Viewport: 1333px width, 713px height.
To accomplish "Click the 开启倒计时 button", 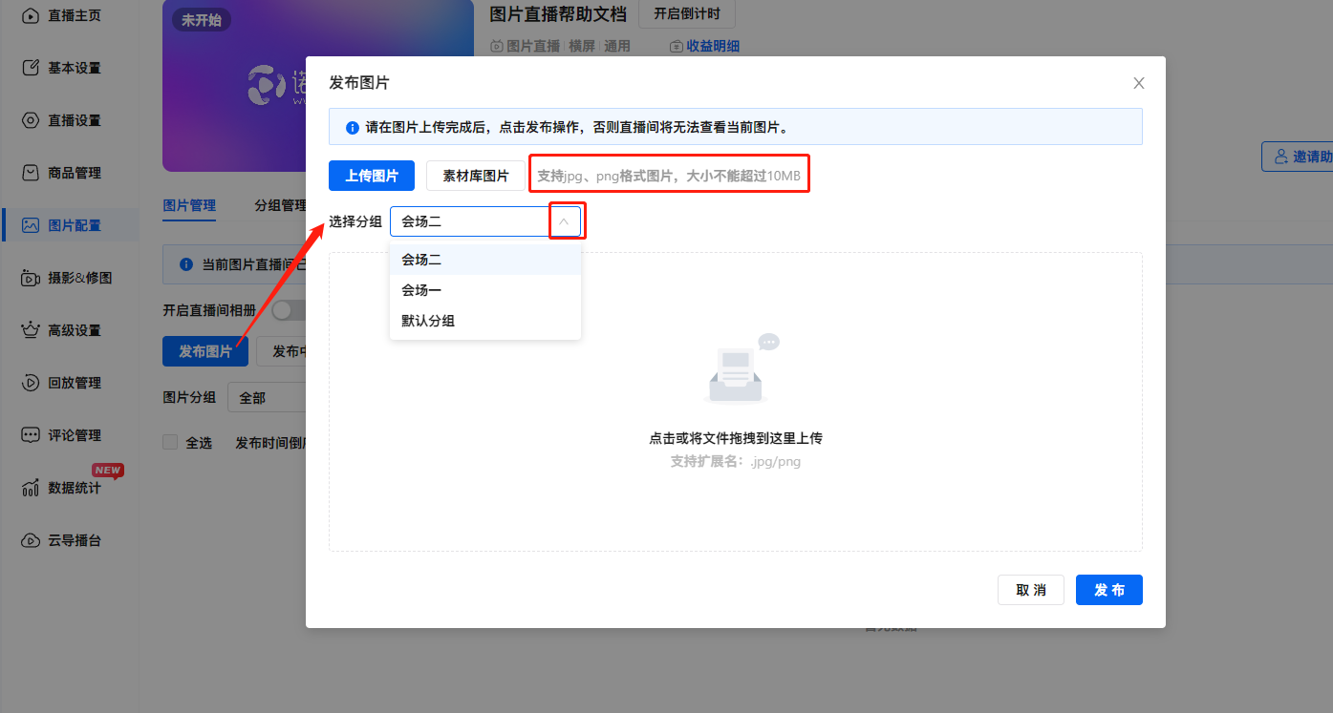I will [x=687, y=14].
